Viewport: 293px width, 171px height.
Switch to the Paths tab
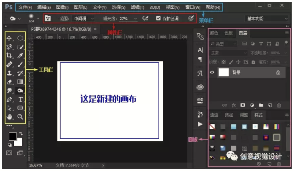[x=229, y=115]
